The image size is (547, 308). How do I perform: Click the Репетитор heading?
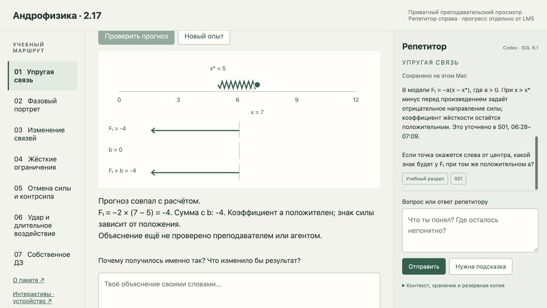424,47
